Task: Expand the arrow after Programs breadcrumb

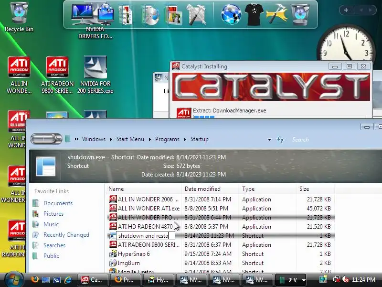Action: click(185, 139)
